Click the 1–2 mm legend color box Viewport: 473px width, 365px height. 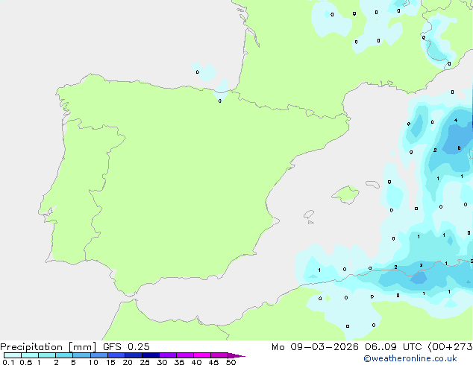click(47, 355)
